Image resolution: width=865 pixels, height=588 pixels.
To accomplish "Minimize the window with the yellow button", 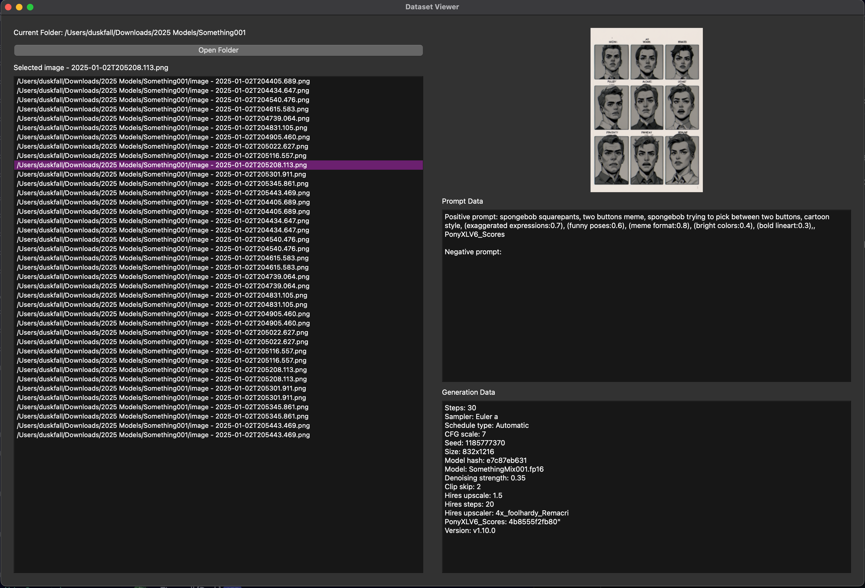I will point(19,7).
